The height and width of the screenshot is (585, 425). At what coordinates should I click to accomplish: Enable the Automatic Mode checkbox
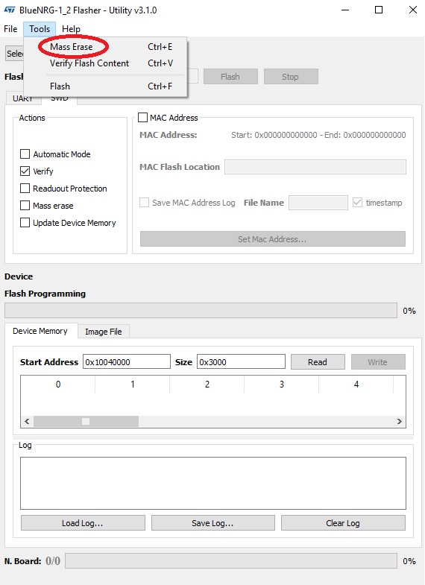point(25,154)
